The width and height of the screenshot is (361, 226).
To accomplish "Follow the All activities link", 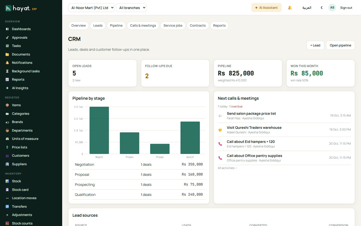I will [227, 168].
